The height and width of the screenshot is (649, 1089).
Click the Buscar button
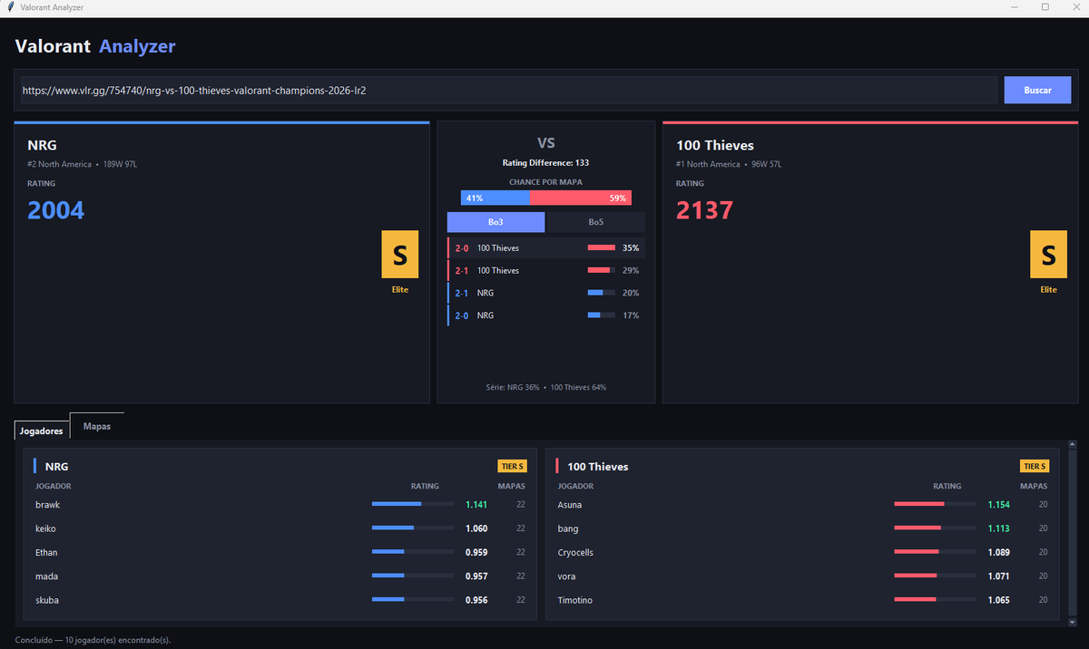[1037, 91]
